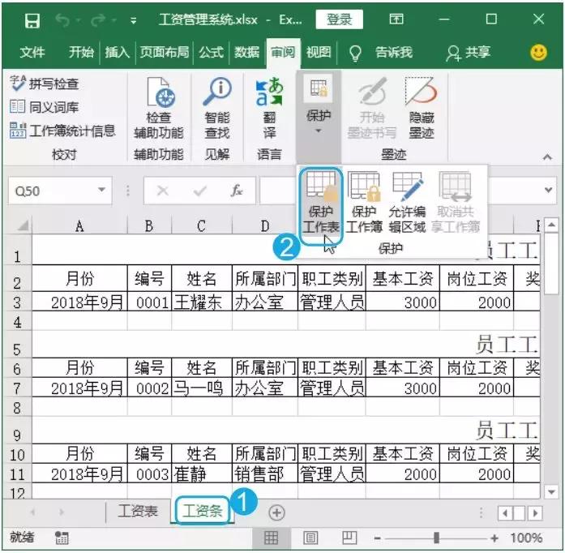The image size is (565, 553).
Task: Click vertical scrollbar down arrow
Action: click(x=551, y=491)
